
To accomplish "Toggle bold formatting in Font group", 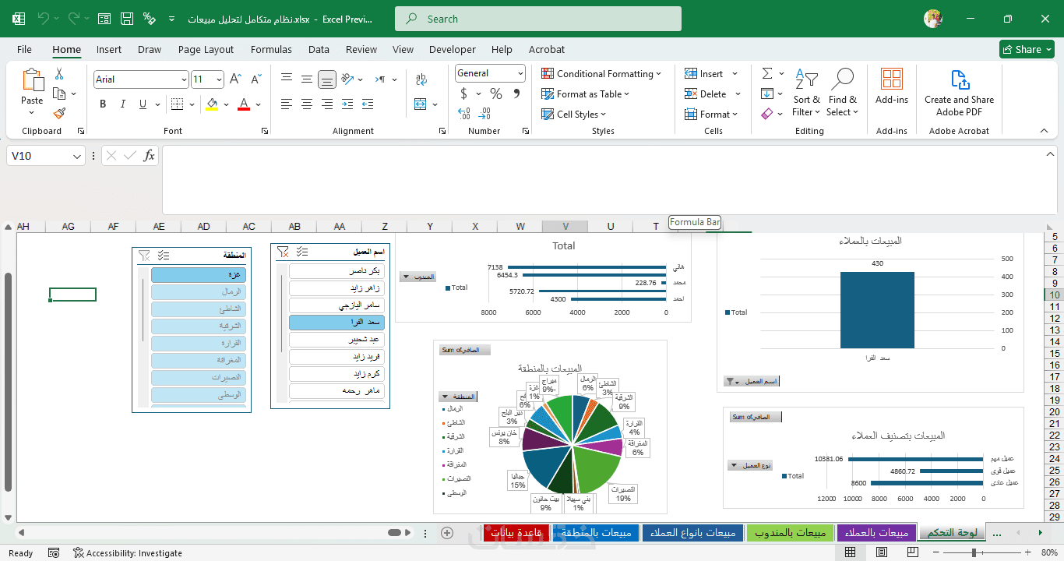I will (x=103, y=104).
